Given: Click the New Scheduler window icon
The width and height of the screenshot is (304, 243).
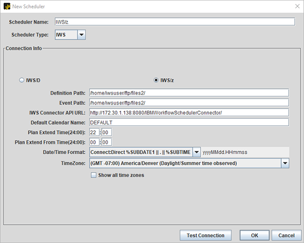Looking at the screenshot, I should (x=7, y=6).
